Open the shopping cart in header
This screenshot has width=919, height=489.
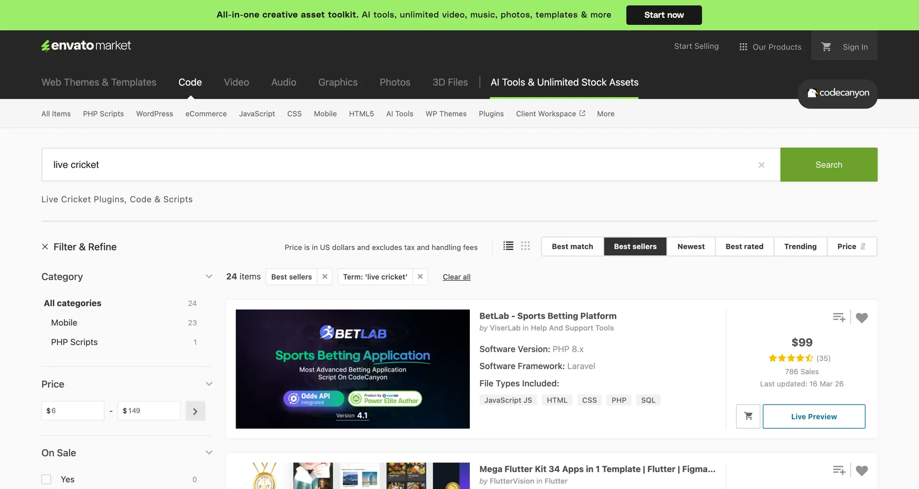tap(826, 47)
